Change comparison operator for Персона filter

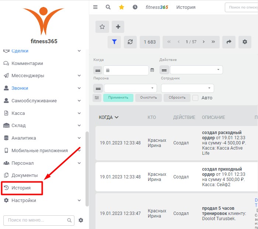coord(98,89)
